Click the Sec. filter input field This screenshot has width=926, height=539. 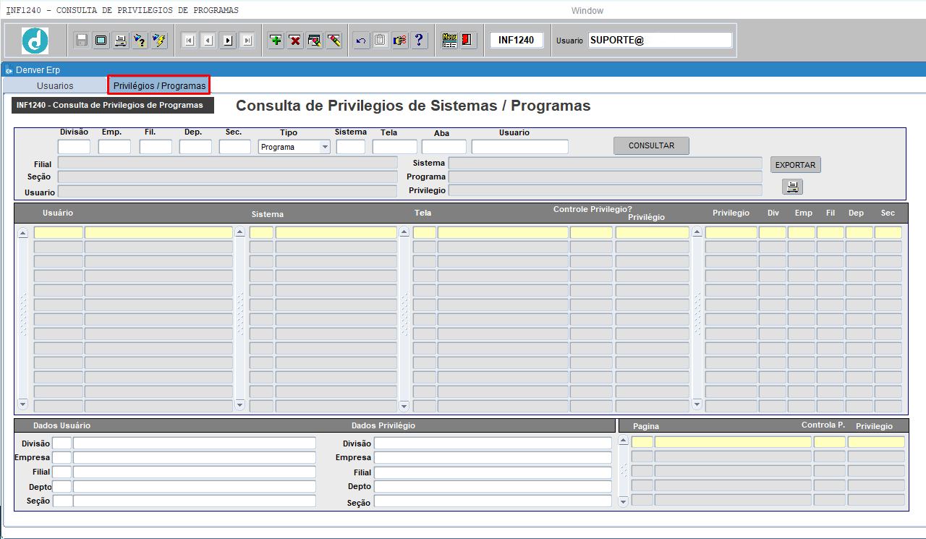coord(234,147)
